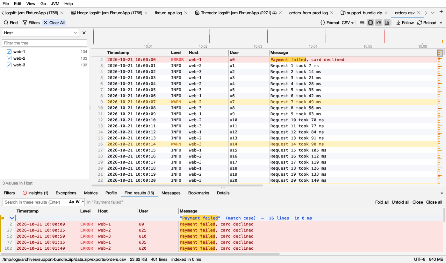446x263 pixels.
Task: Focus the Filter the tree field
Action: point(44,43)
